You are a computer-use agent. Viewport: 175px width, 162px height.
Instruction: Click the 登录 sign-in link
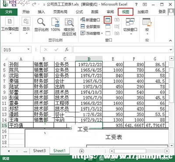162,12
